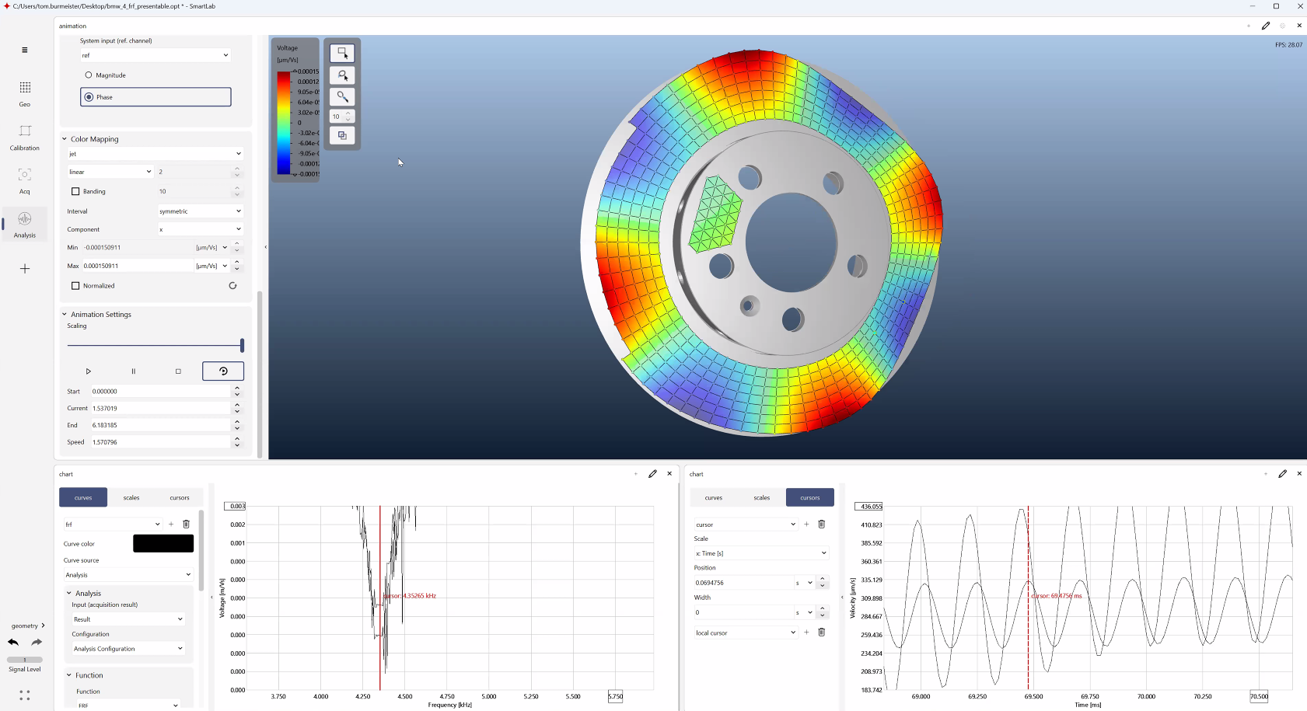The width and height of the screenshot is (1307, 711).
Task: Open the Acq acquisition section
Action: pos(25,180)
